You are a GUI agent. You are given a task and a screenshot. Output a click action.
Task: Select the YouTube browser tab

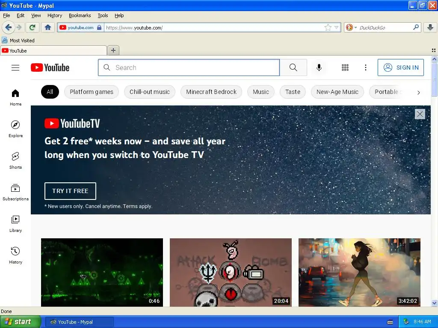click(x=53, y=50)
